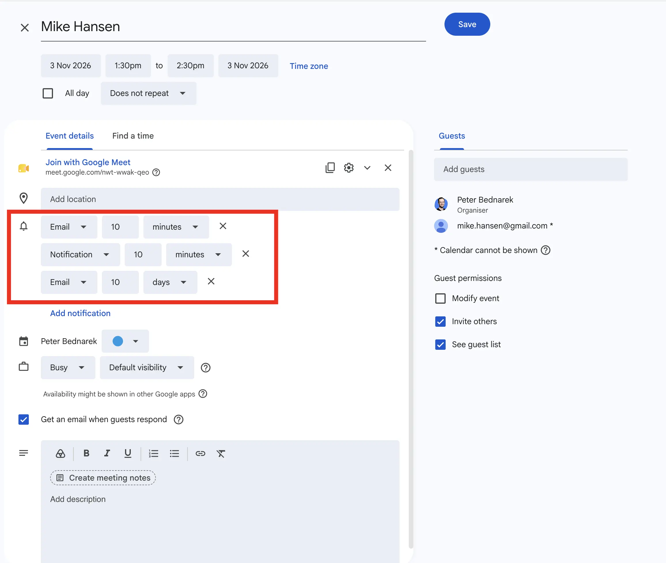
Task: Open help for visibility settings
Action: [x=205, y=368]
